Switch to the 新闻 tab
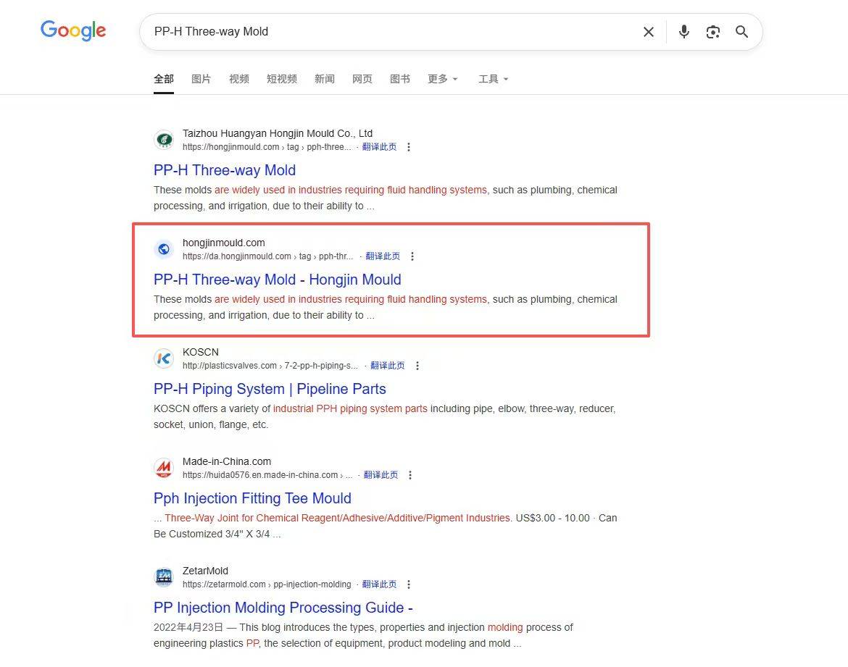The width and height of the screenshot is (848, 667). 324,79
